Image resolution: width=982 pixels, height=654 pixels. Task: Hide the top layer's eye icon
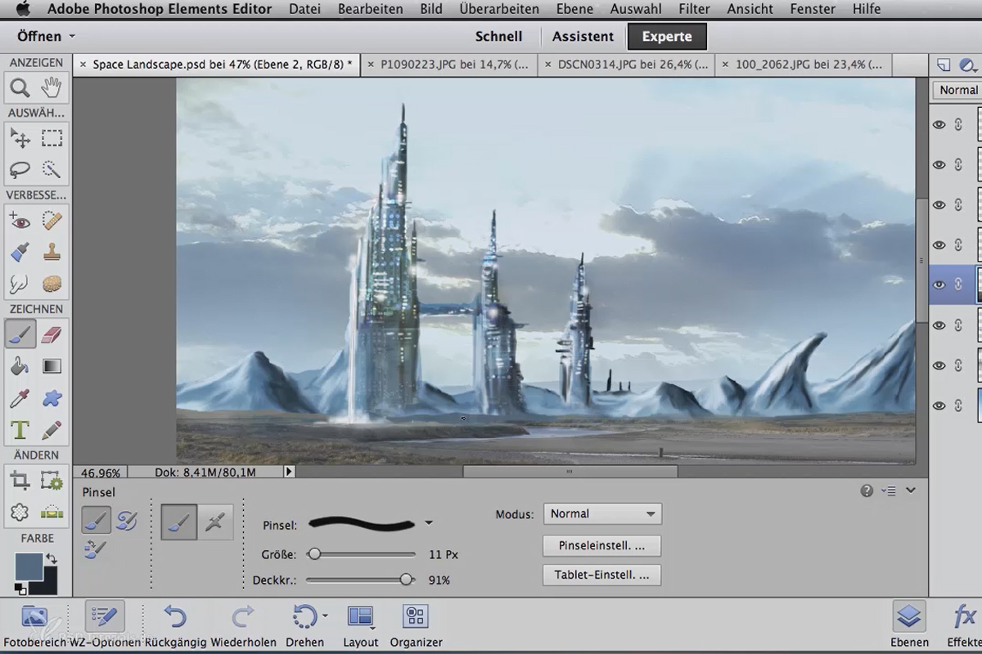tap(939, 124)
